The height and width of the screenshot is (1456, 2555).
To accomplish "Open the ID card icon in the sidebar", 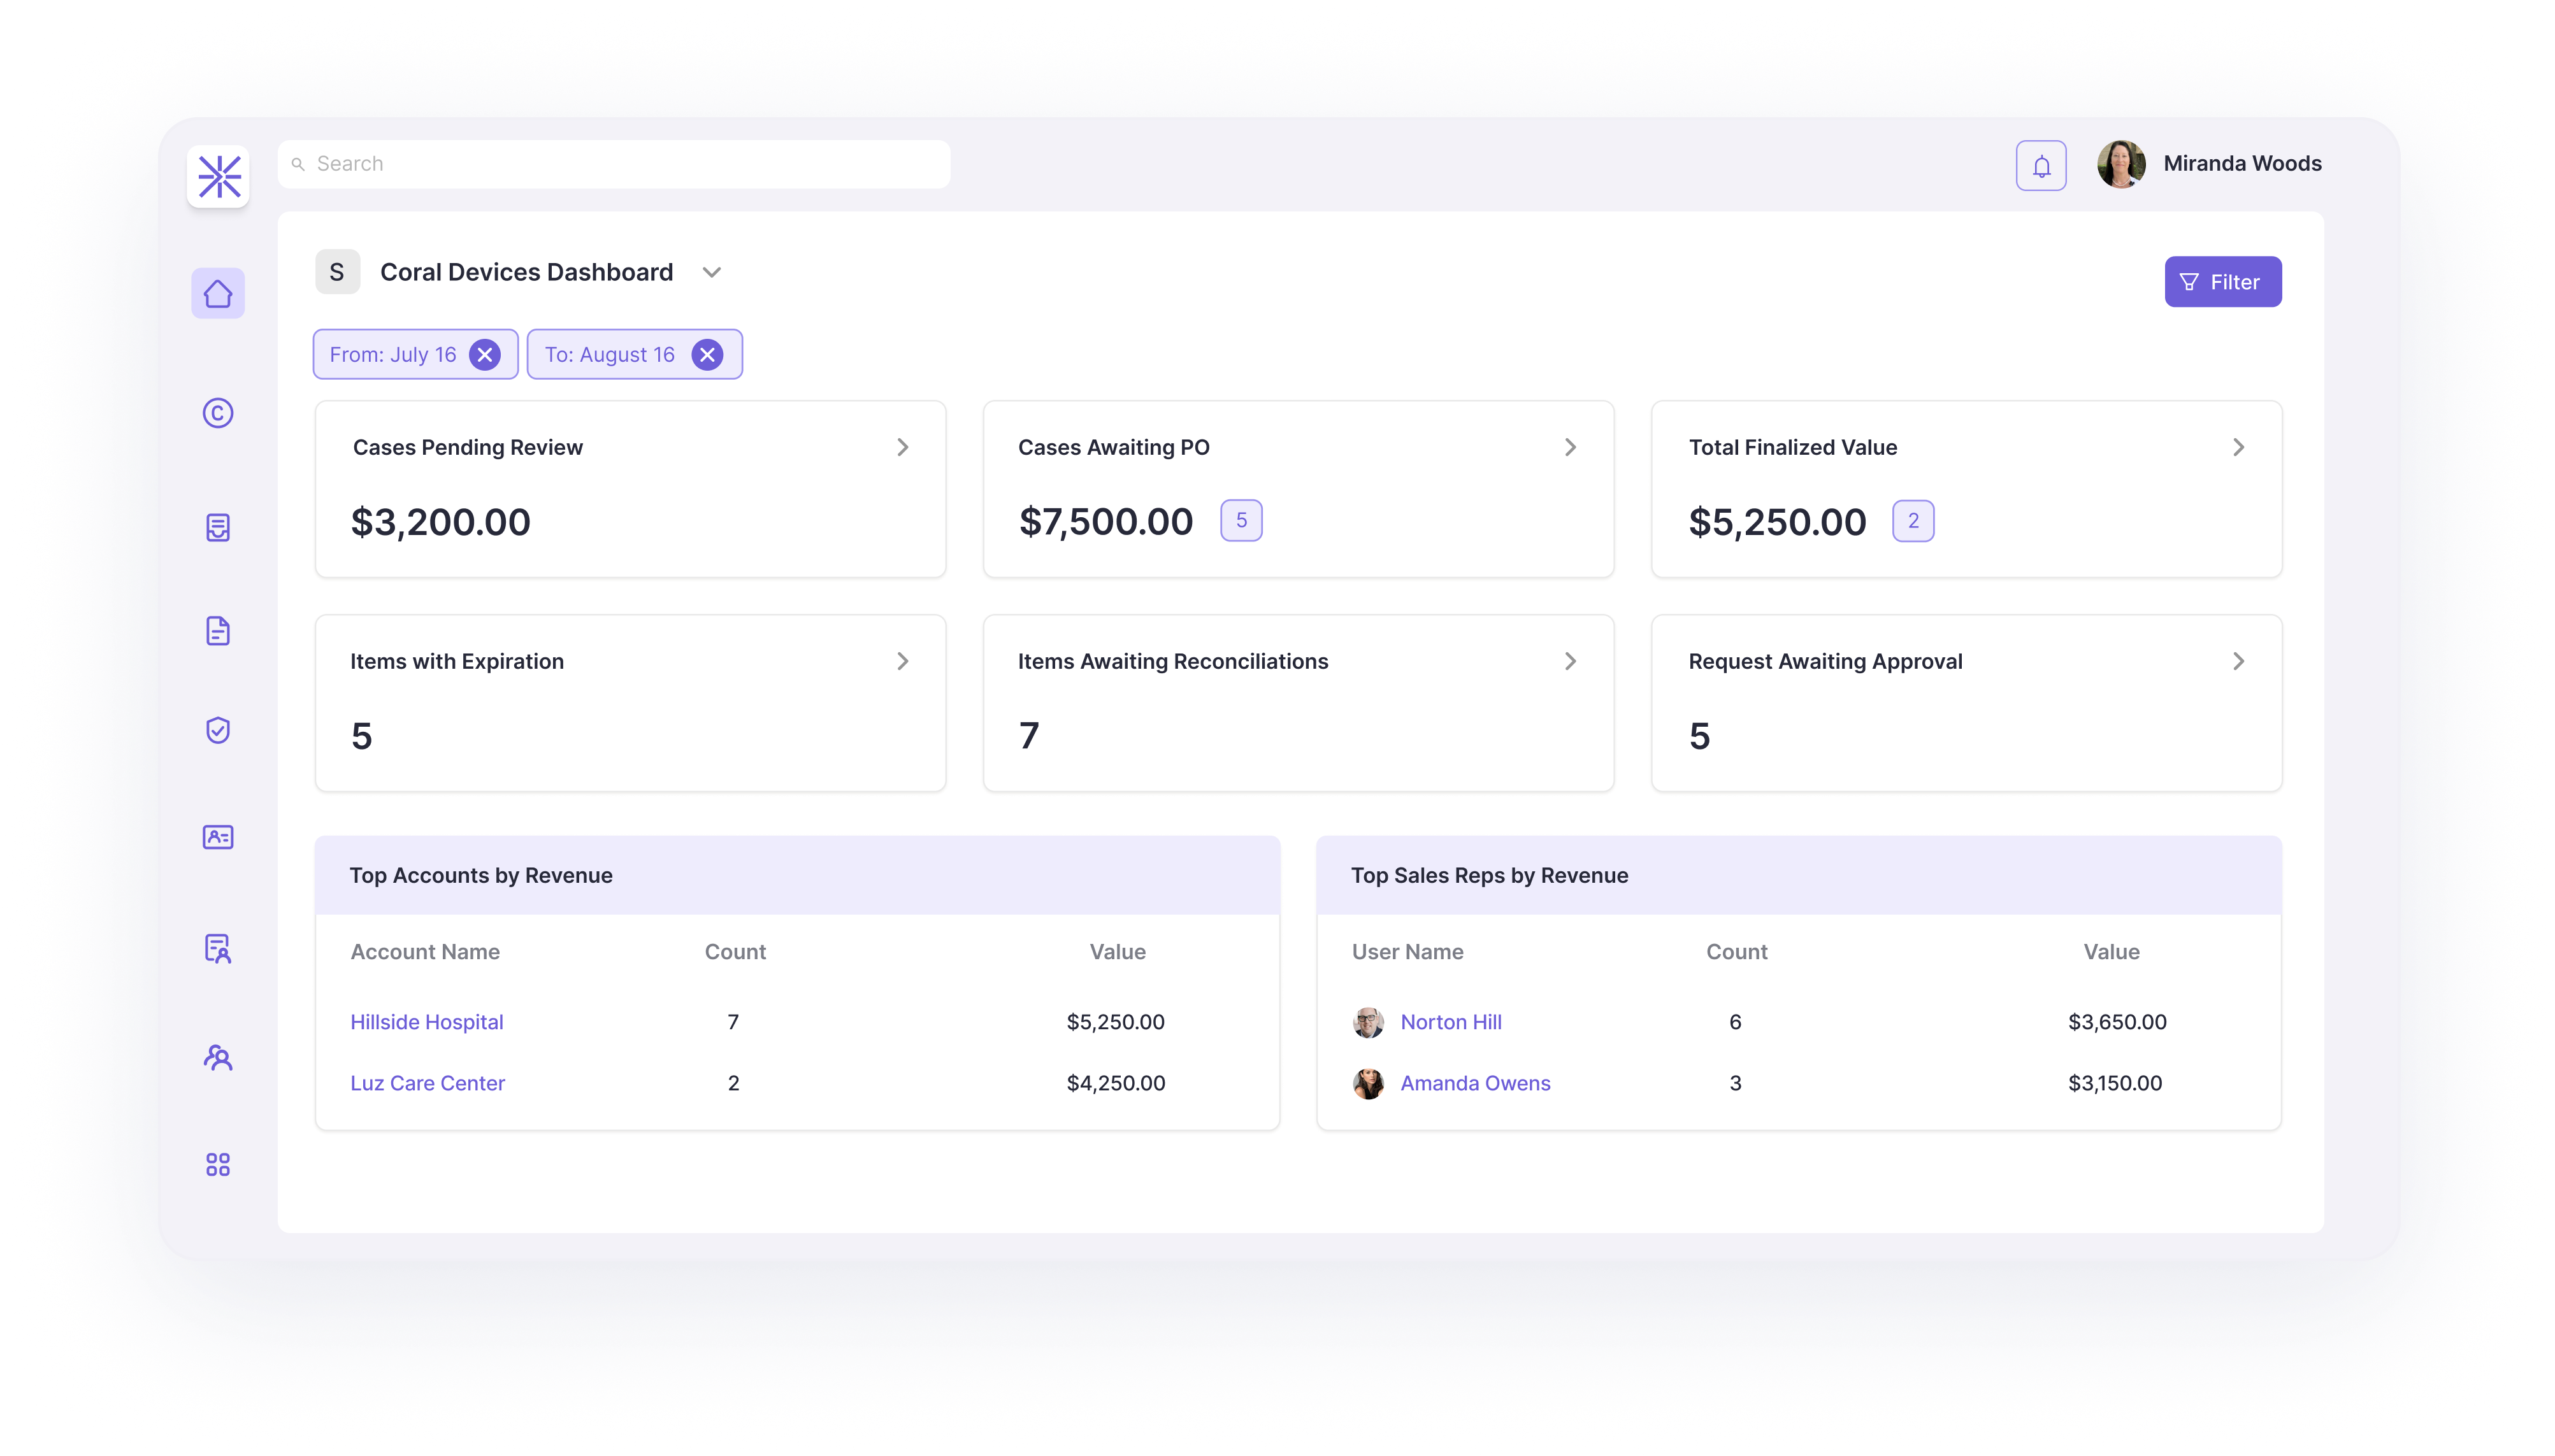I will [x=218, y=837].
